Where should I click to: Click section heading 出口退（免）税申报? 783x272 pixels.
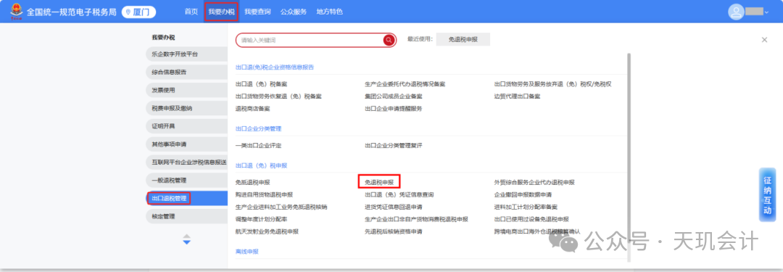(x=261, y=165)
